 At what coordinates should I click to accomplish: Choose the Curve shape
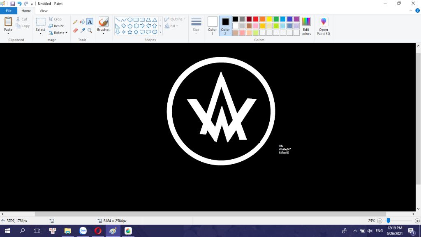click(x=123, y=20)
